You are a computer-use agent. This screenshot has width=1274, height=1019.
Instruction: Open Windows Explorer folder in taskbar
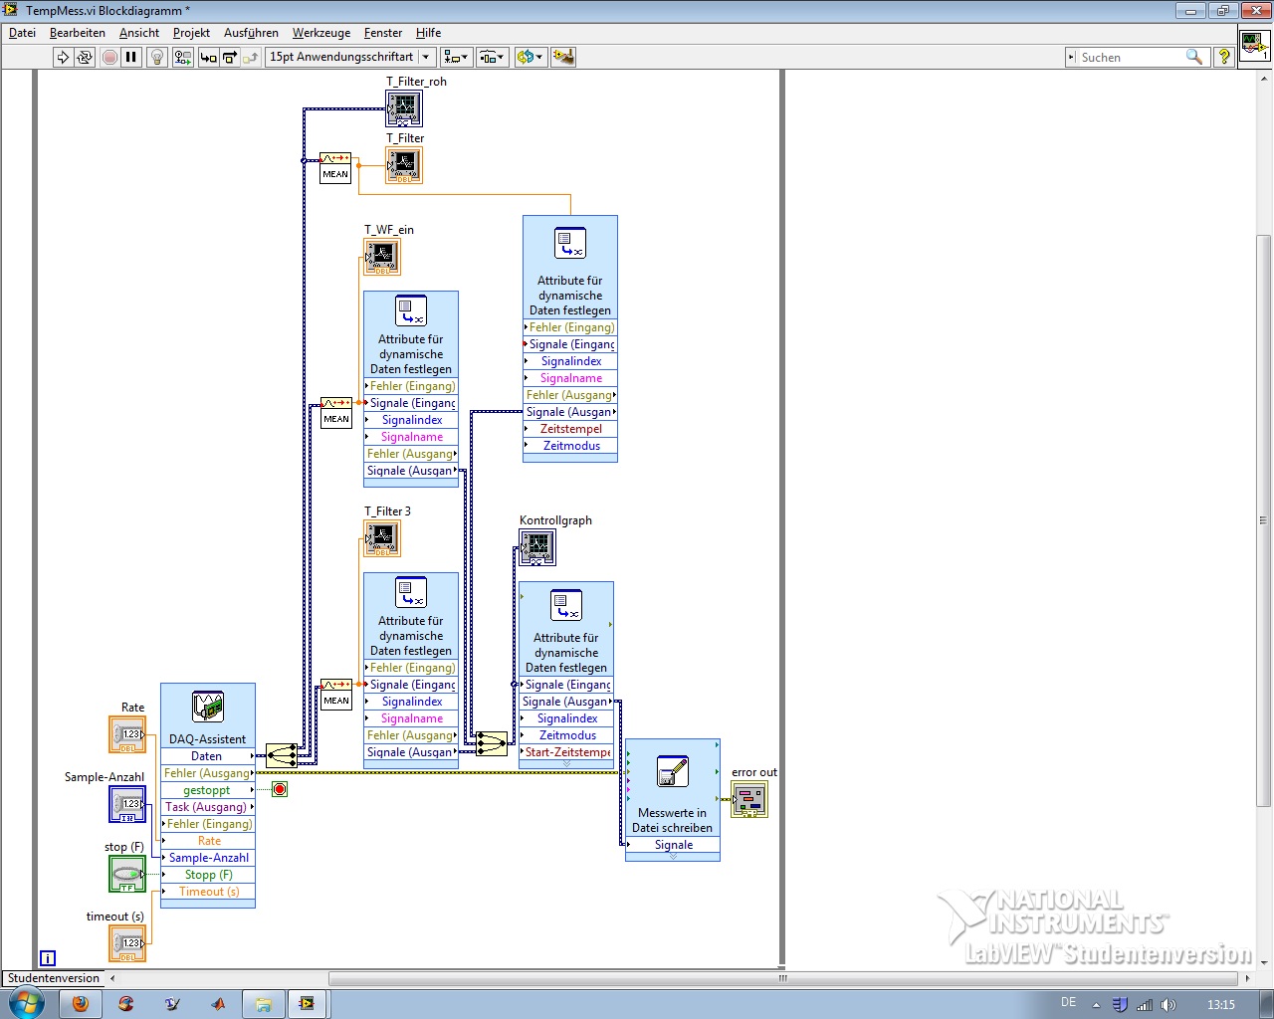[263, 1004]
